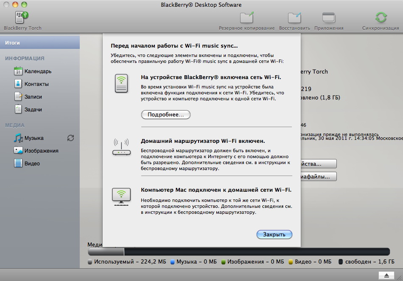The image size is (403, 281).
Task: Click the BlackBerry device Wi-Fi icon in dialog
Action: tap(121, 83)
